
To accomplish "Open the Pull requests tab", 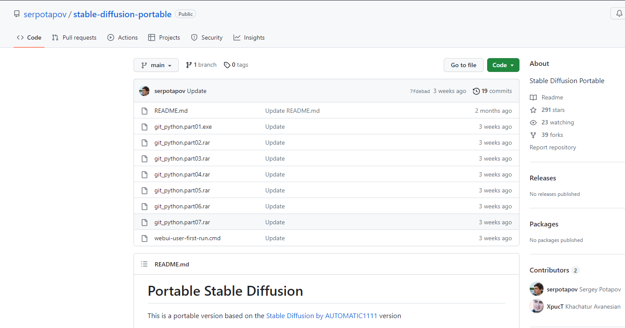I will pyautogui.click(x=74, y=37).
